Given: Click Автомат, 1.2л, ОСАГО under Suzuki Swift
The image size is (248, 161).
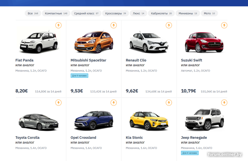Looking at the screenshot, I should (196, 71).
